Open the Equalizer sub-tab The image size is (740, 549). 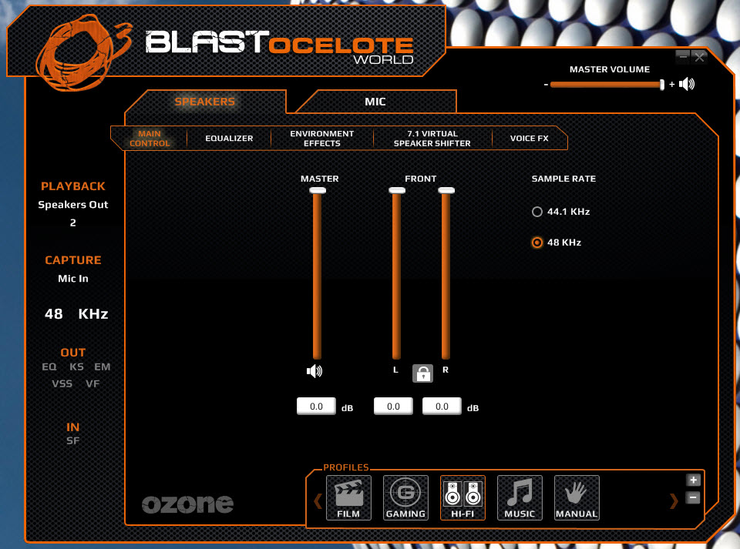pyautogui.click(x=230, y=139)
